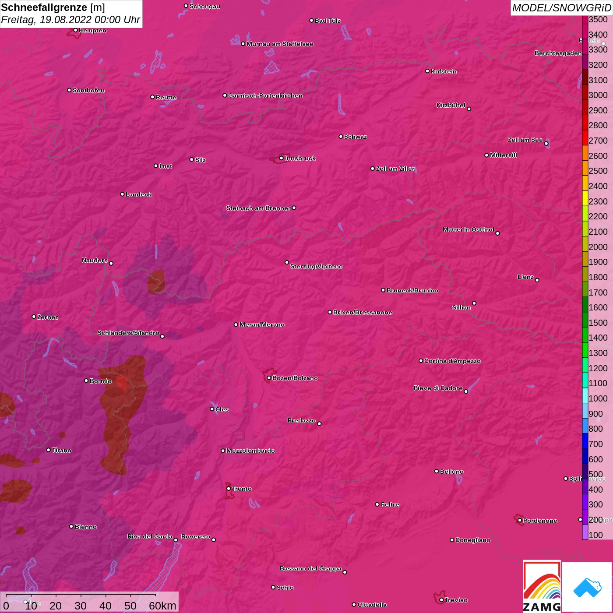
Task: Click the Cles label
Action: tap(222, 409)
